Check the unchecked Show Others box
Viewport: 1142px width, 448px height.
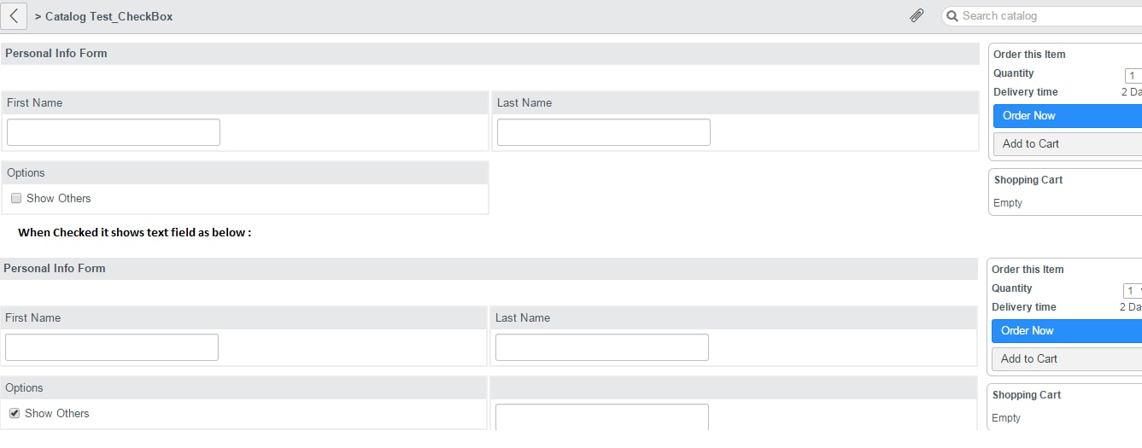point(16,198)
